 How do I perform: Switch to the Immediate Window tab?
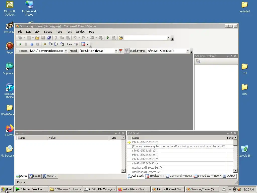click(207, 176)
